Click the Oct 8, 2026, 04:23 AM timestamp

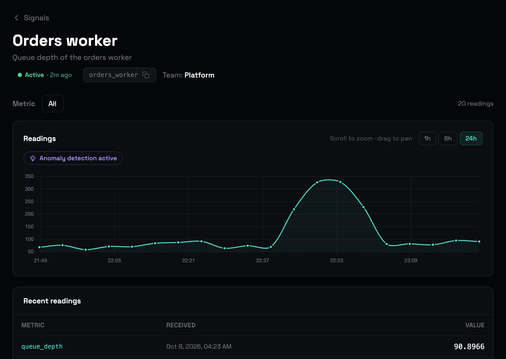199,347
